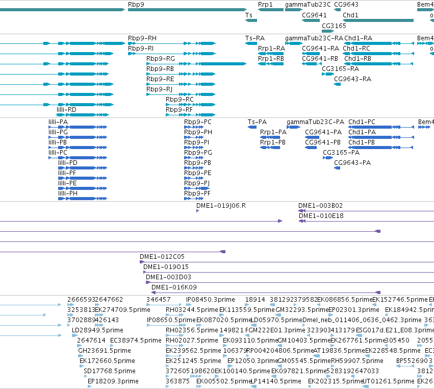Select clone label DME1-010E18
Viewport: 434px width, 389px height.
coord(321,216)
